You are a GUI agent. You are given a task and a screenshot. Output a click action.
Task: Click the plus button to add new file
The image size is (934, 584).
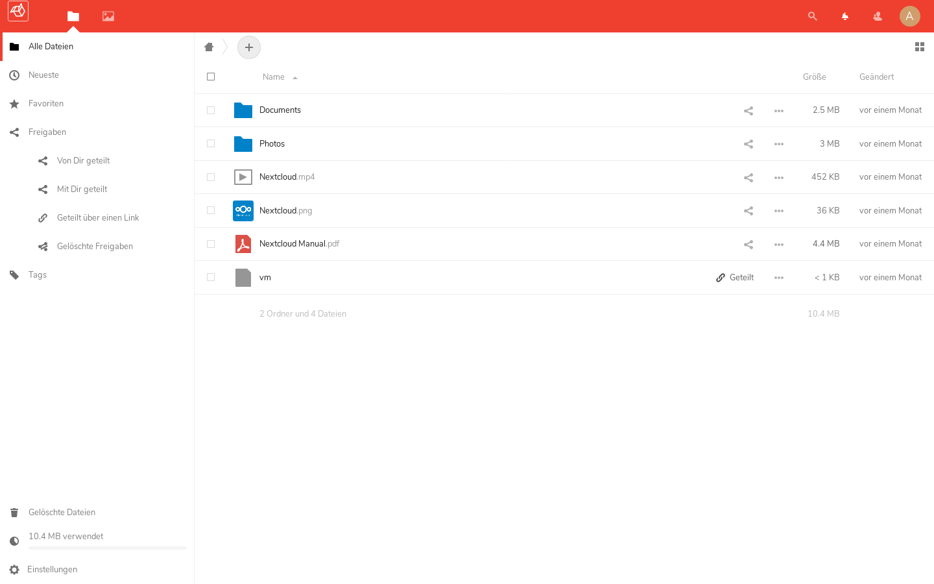pyautogui.click(x=249, y=47)
